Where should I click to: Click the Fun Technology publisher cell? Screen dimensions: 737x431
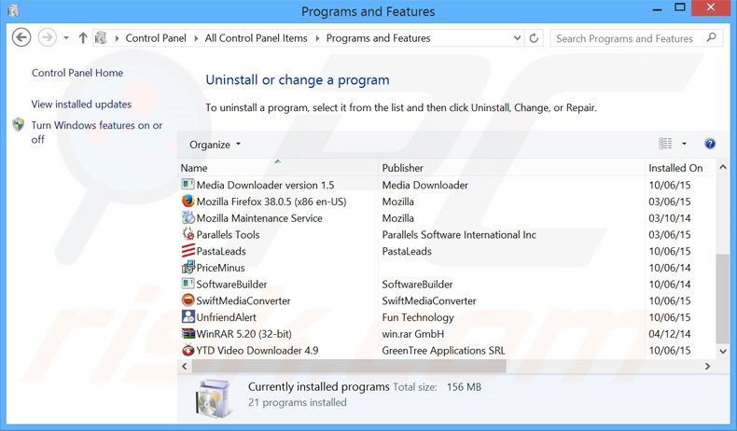[418, 317]
